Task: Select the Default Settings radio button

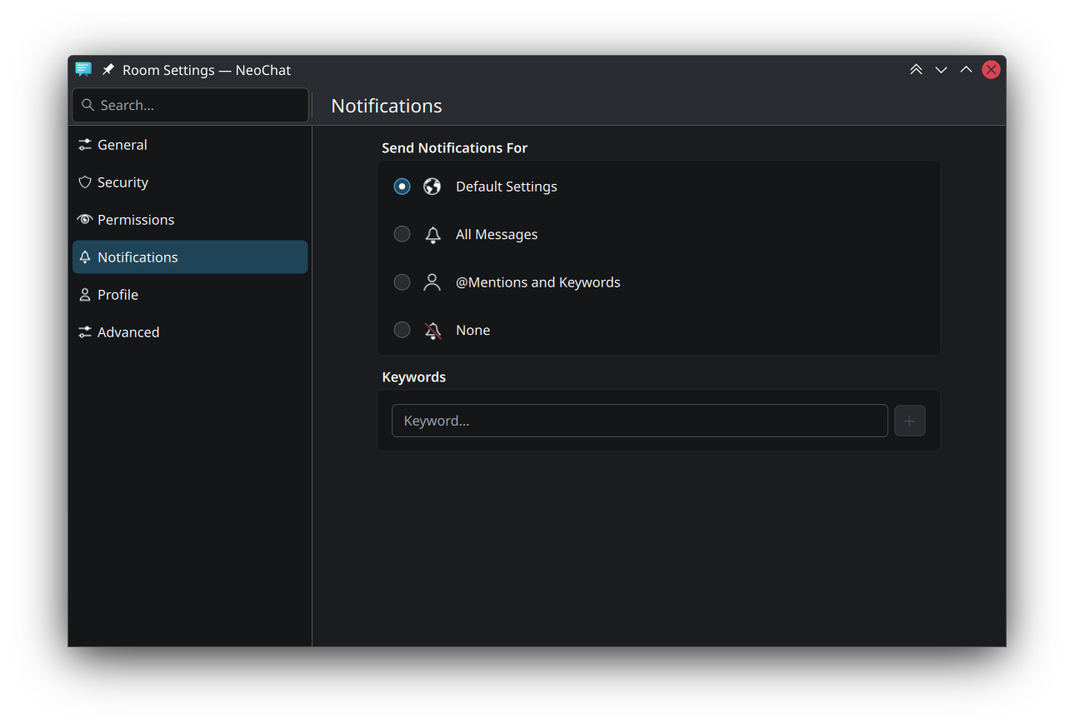Action: point(402,187)
